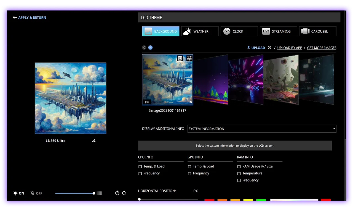Open the Get More Images link

pyautogui.click(x=322, y=48)
